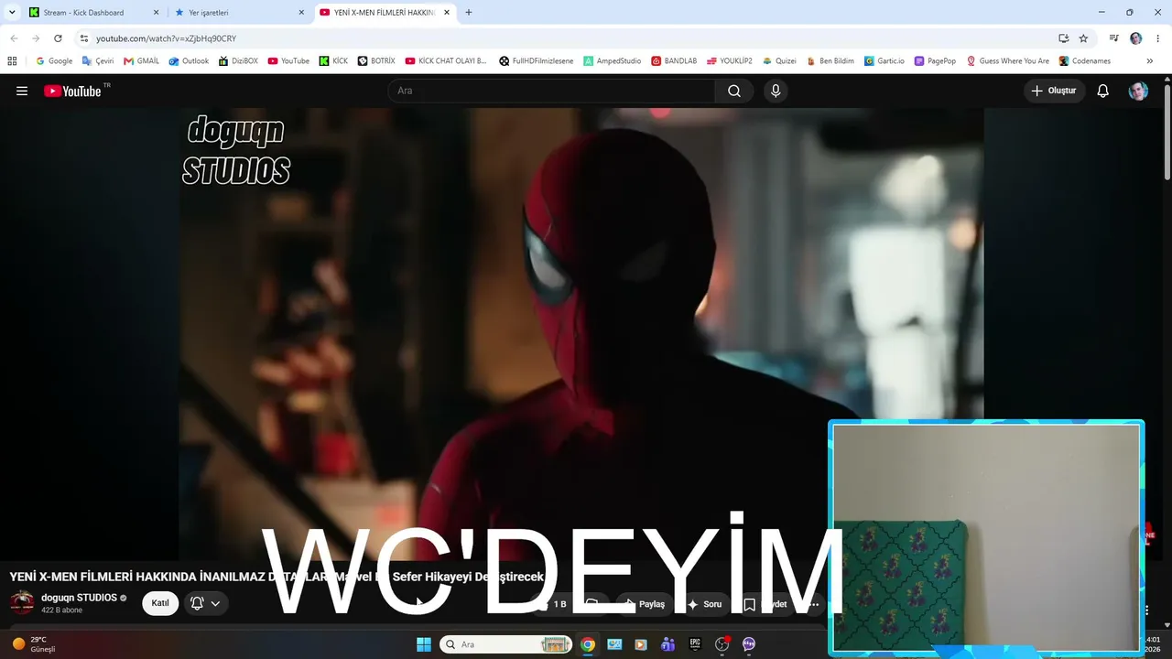This screenshot has height=659, width=1172.
Task: Open the YouTube bookmark in the bookmarks bar
Action: (x=288, y=61)
